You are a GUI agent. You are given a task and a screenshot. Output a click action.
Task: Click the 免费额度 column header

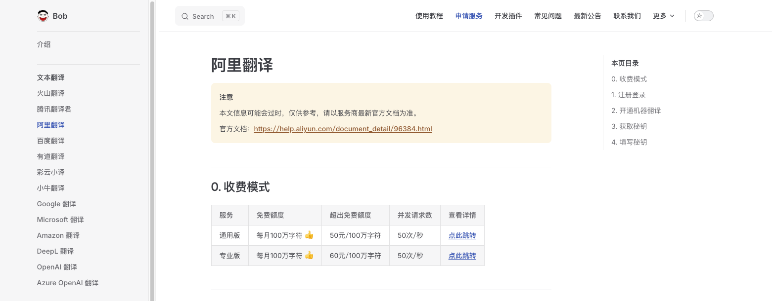285,215
